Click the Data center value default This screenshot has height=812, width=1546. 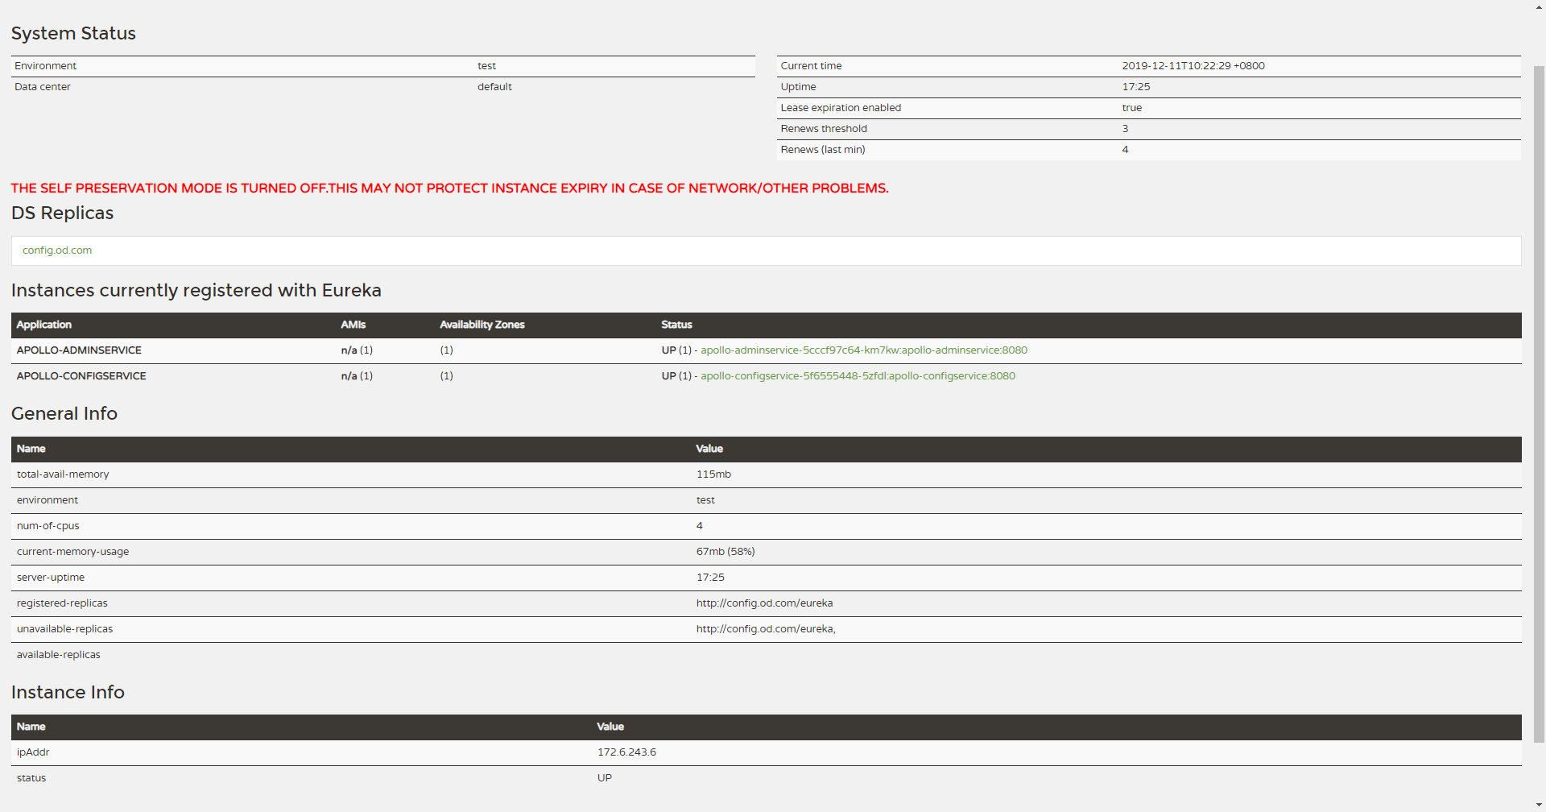coord(494,87)
